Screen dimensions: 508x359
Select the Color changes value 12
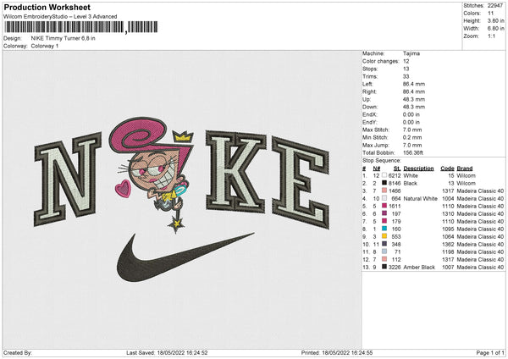click(406, 61)
